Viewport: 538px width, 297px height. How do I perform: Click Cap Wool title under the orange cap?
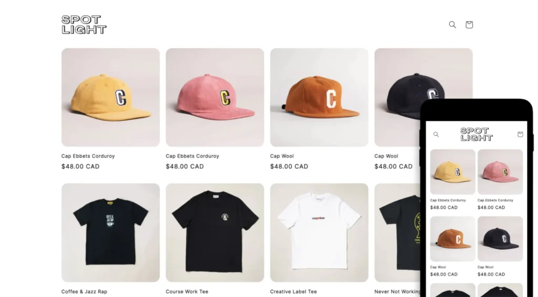[282, 156]
